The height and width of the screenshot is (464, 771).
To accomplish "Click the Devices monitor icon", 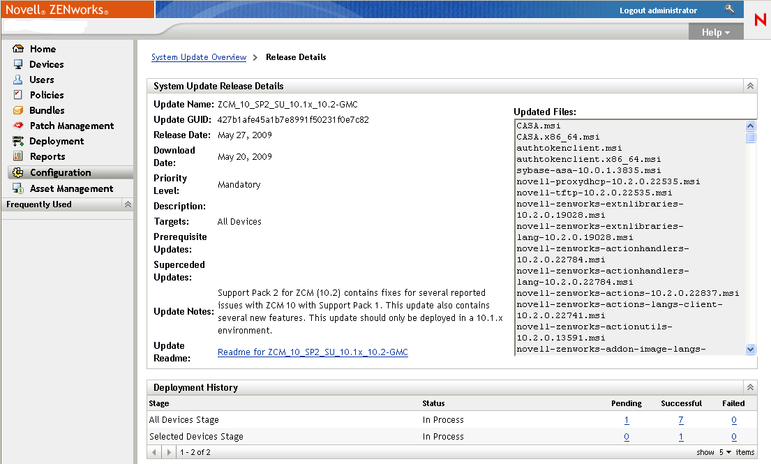I will 18,64.
